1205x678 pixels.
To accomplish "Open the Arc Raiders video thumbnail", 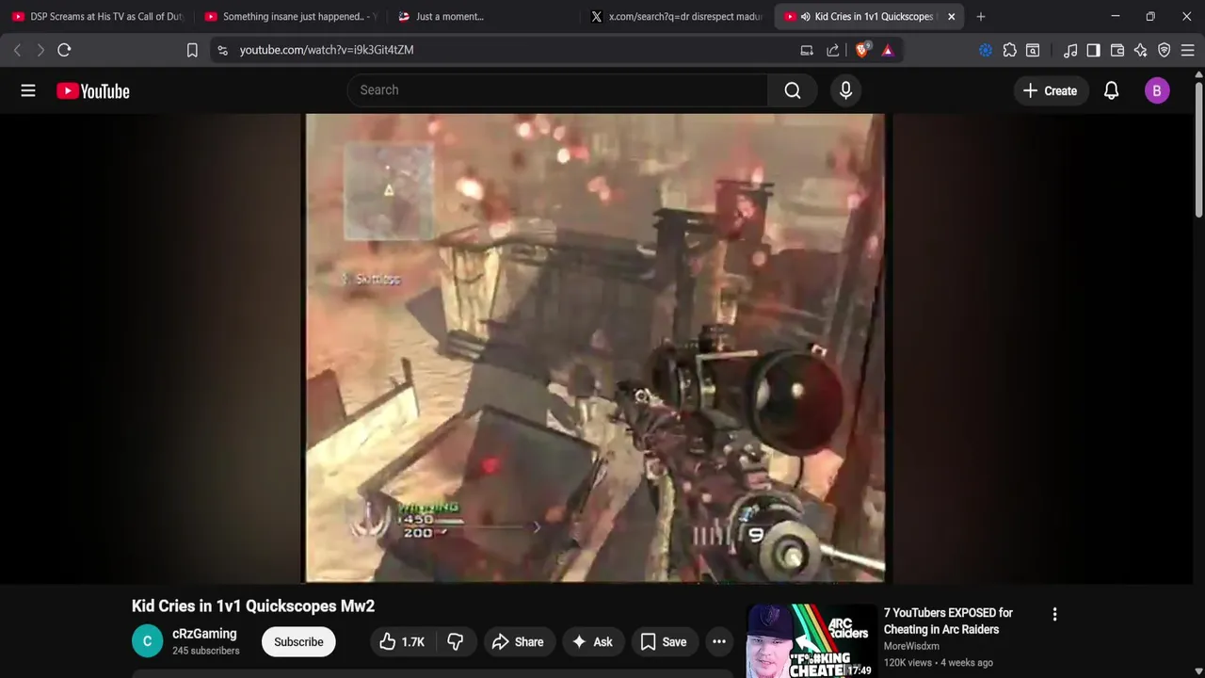I will pos(811,641).
